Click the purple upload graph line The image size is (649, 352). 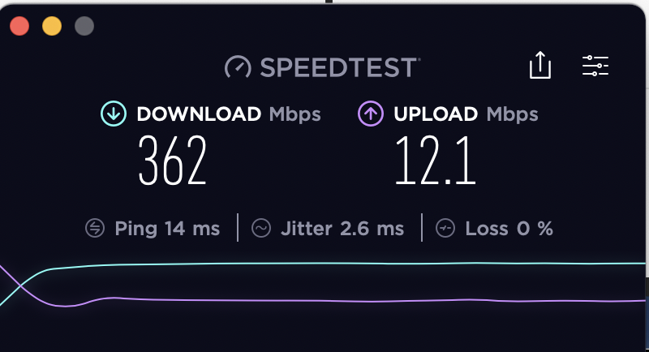click(x=331, y=301)
